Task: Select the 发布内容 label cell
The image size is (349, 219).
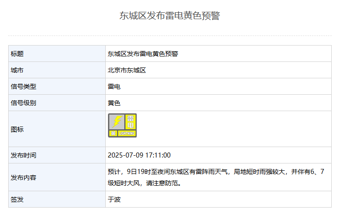Action: point(57,177)
